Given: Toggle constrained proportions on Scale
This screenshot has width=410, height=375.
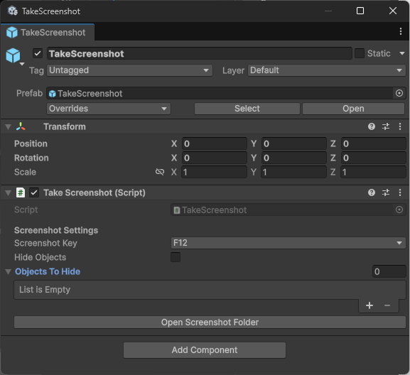Looking at the screenshot, I should click(x=160, y=172).
